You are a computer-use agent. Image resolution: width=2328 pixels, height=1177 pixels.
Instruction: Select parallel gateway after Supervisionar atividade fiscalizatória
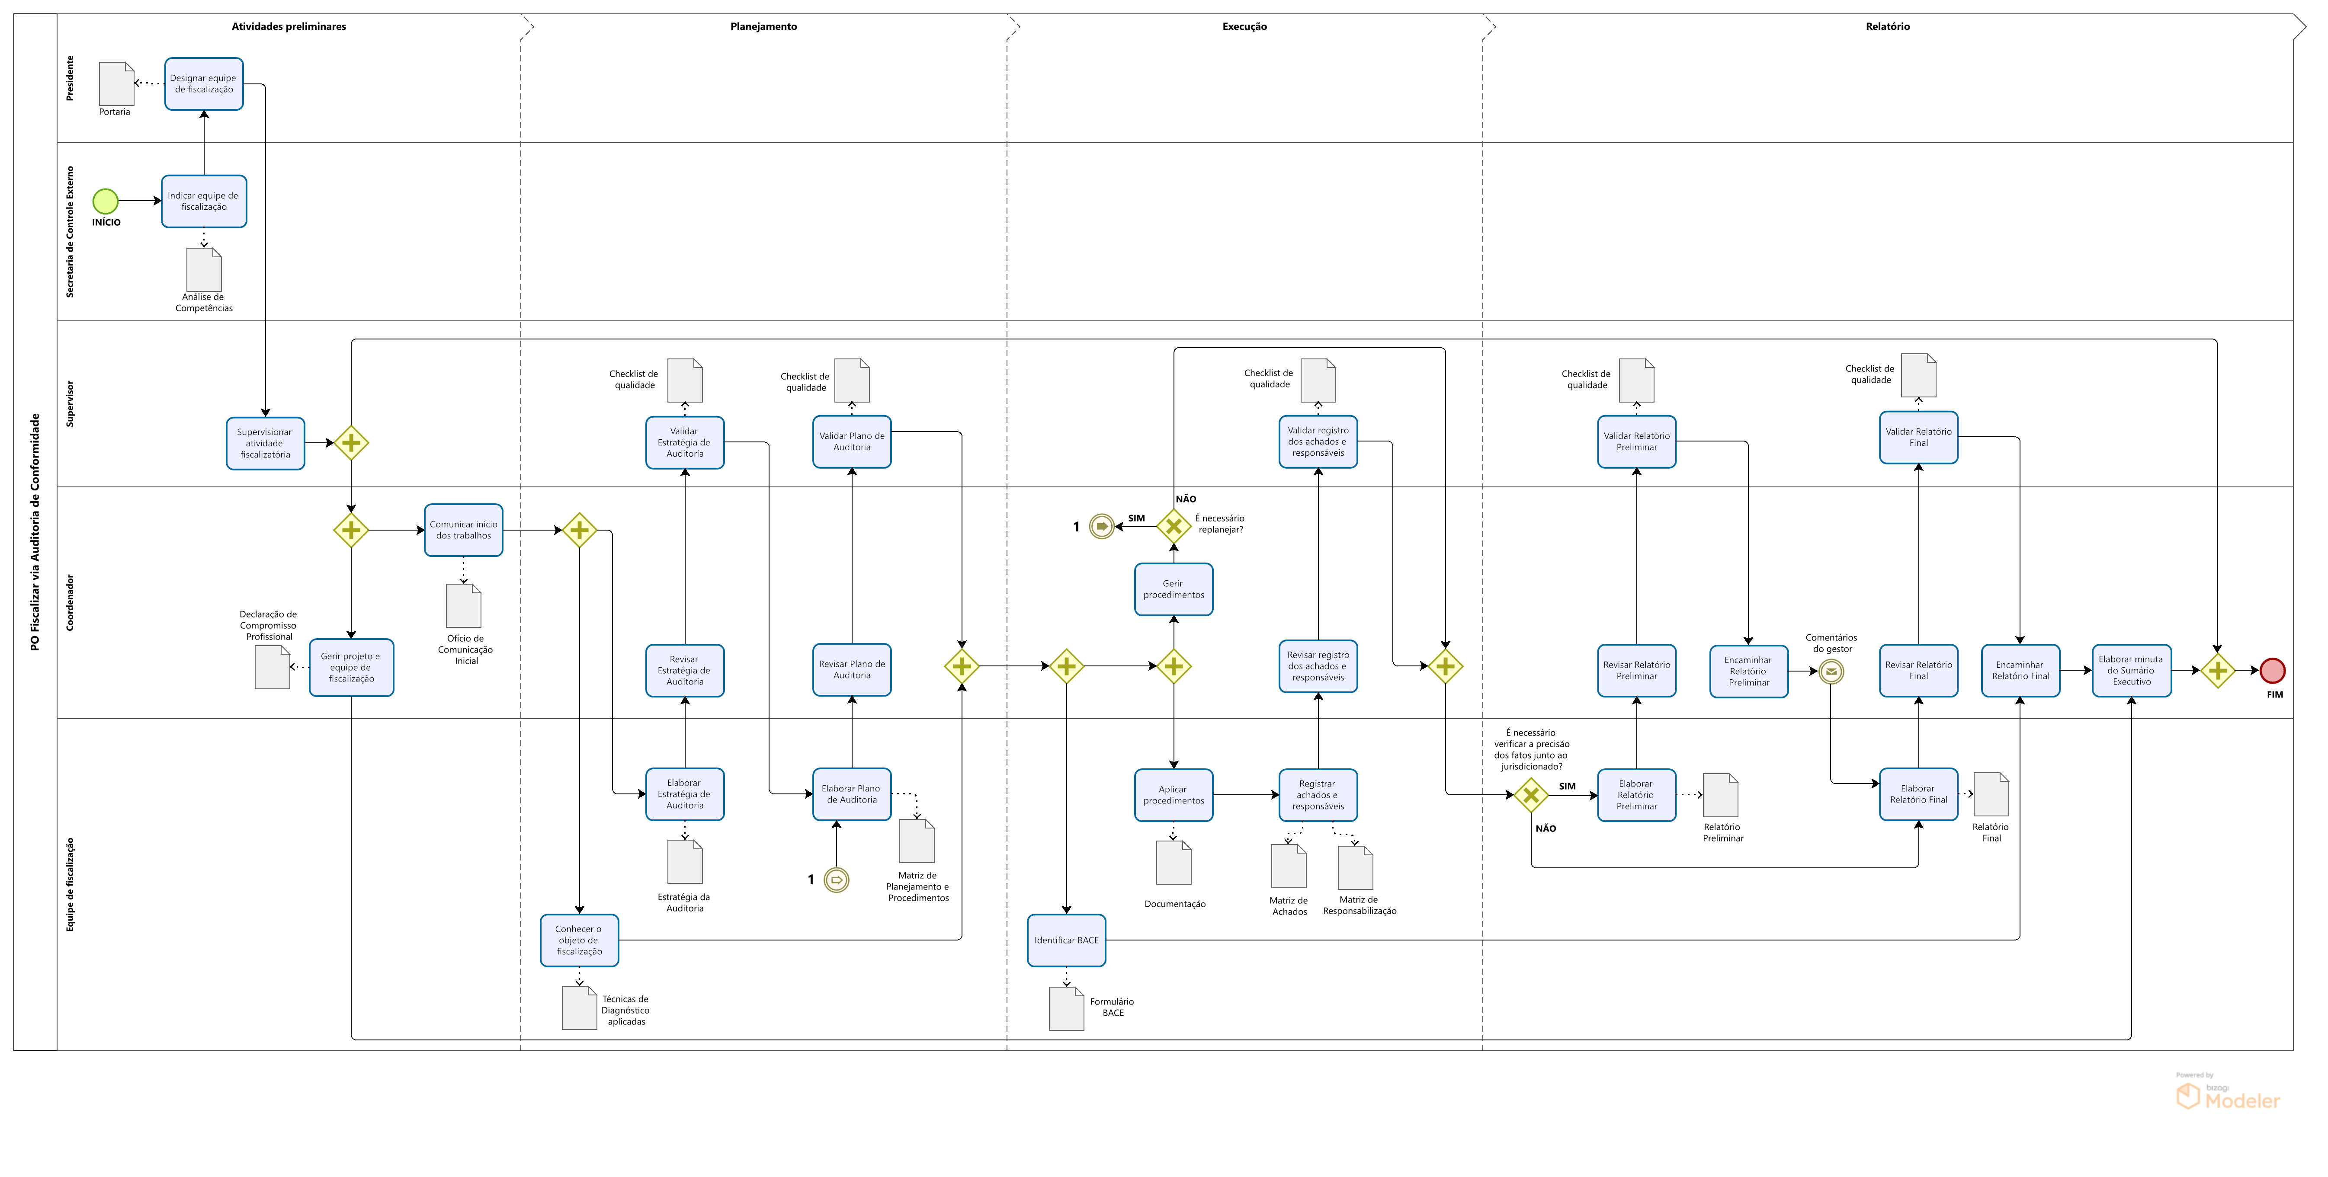pyautogui.click(x=351, y=444)
